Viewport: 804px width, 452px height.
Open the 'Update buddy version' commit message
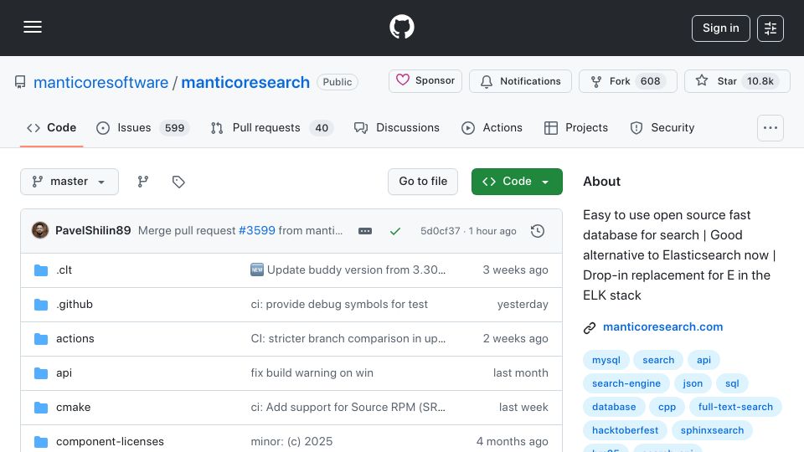[348, 270]
